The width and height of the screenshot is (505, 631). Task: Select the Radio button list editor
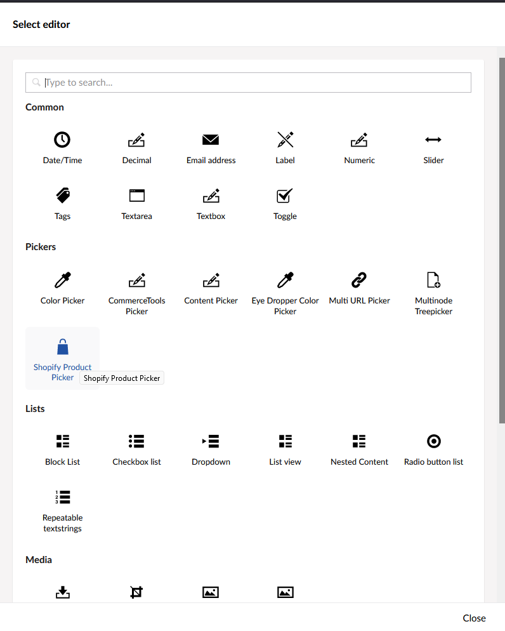433,449
